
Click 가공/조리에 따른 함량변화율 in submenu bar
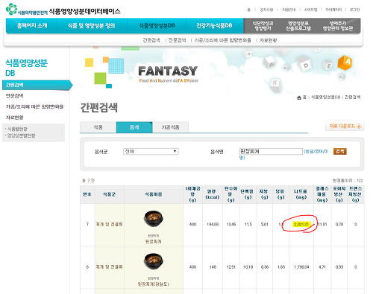click(x=222, y=40)
